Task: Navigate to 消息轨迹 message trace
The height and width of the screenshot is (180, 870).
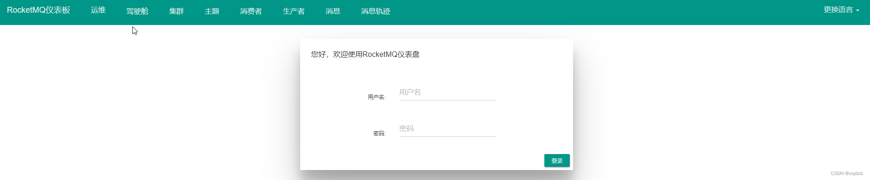Action: click(x=376, y=11)
